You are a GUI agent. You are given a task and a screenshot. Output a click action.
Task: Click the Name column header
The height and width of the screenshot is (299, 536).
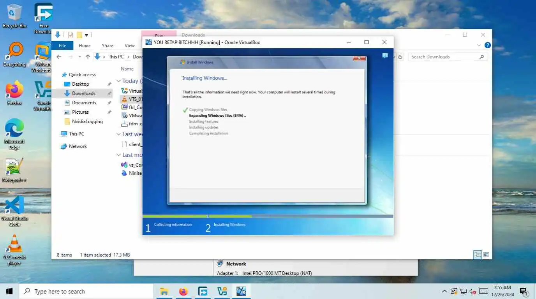pyautogui.click(x=127, y=69)
